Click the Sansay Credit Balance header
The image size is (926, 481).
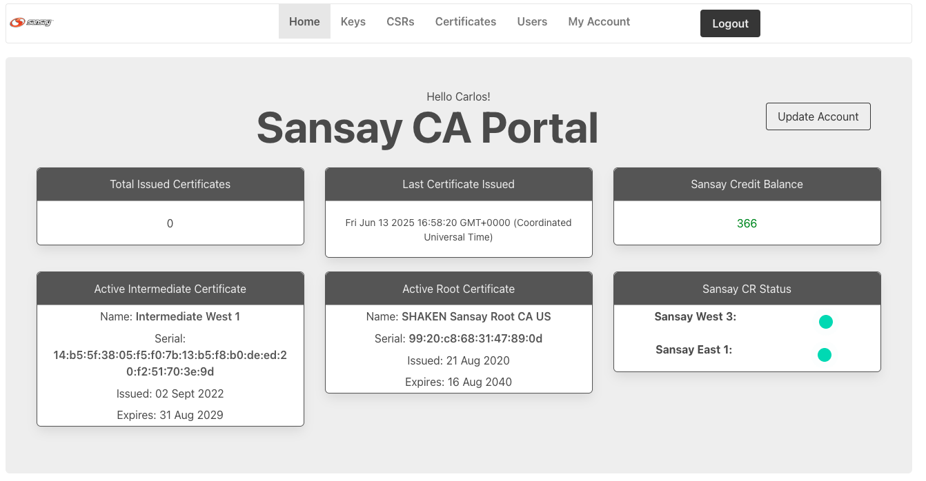(747, 184)
